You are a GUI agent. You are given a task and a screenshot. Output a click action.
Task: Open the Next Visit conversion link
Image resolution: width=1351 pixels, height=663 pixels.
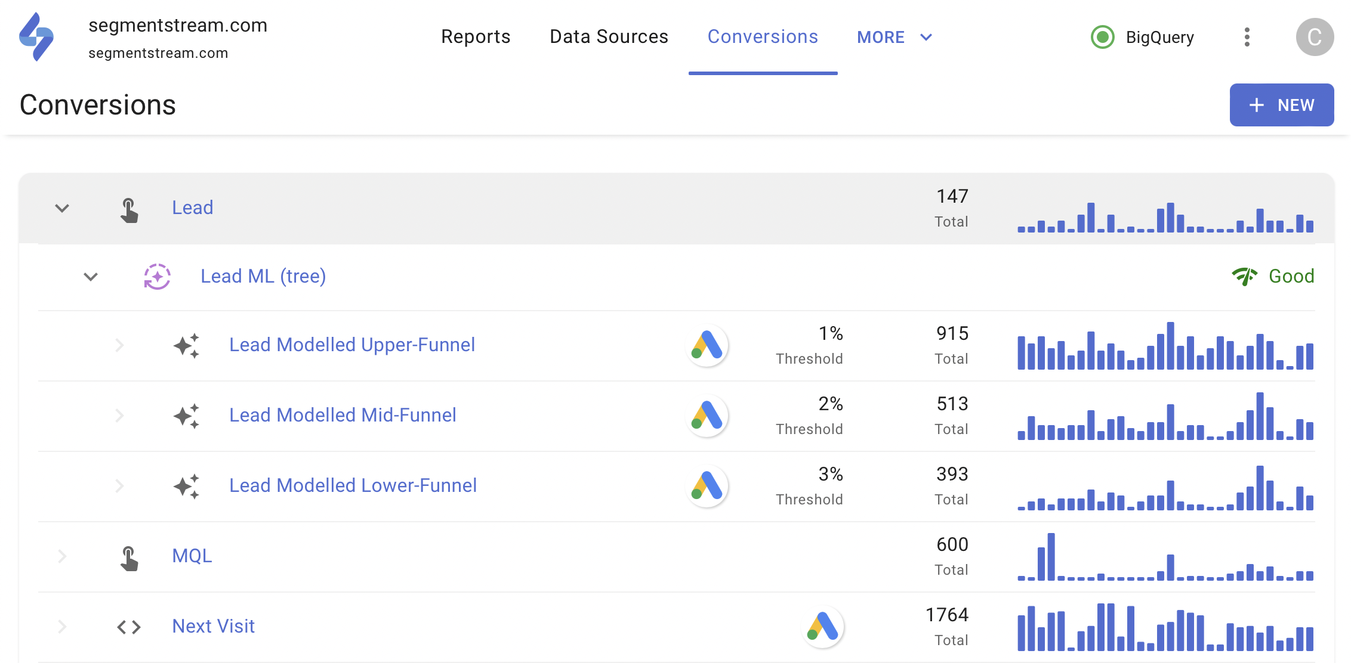[x=213, y=626]
